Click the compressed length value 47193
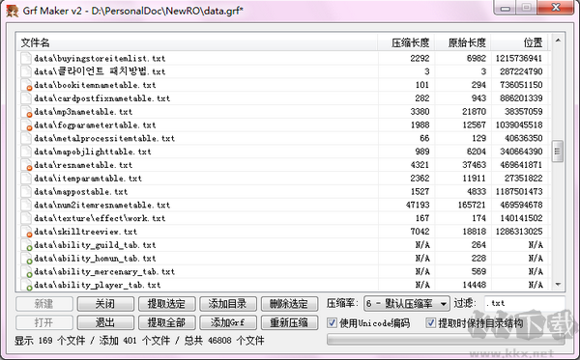 418,205
